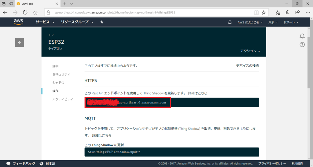Open the help question mark icon
313x167 pixels.
tap(302, 45)
